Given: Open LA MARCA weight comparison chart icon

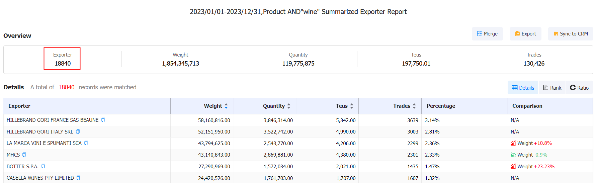Looking at the screenshot, I should pos(513,143).
